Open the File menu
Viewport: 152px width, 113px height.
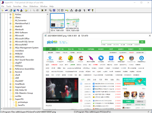[x=3, y=6]
